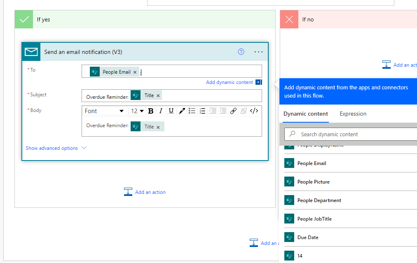Click the plus icon beside Add dynamic content

258,82
